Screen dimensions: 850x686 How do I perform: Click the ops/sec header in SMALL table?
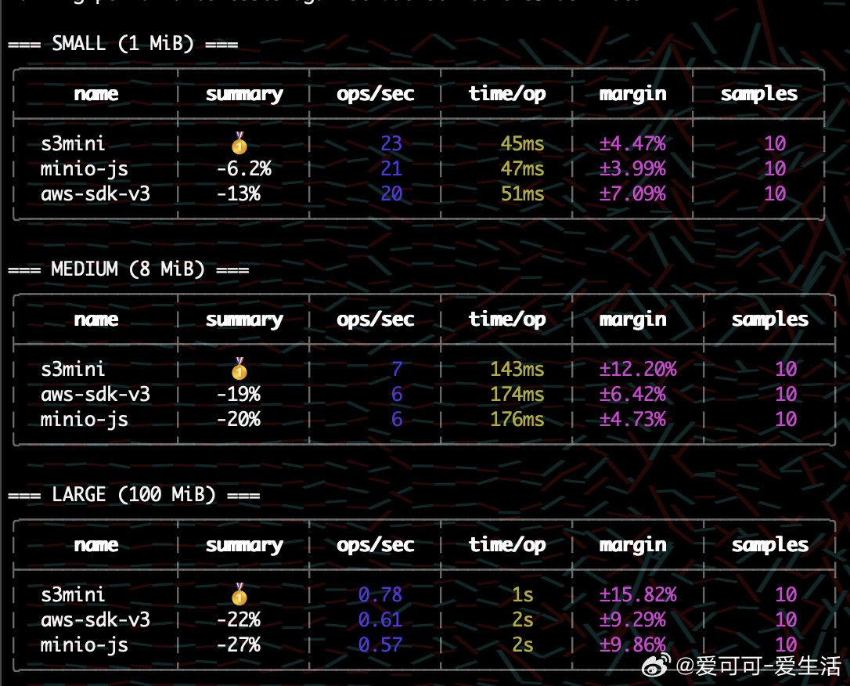(x=375, y=94)
